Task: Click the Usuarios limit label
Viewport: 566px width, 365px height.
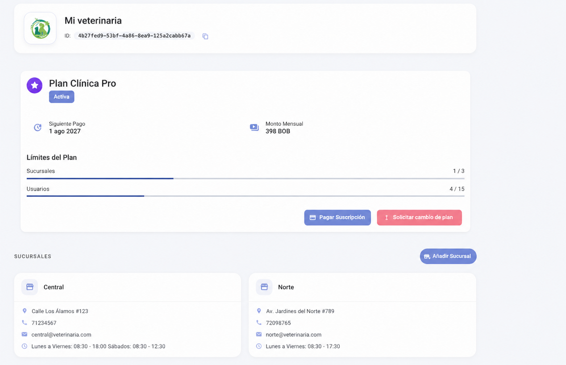Action: coord(38,189)
